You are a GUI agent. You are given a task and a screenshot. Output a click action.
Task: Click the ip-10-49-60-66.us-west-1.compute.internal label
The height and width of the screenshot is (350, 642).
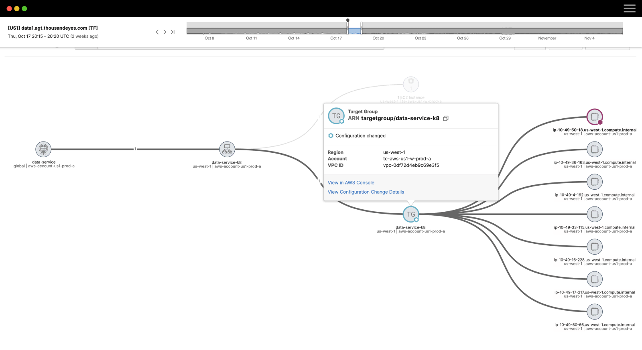(x=595, y=325)
